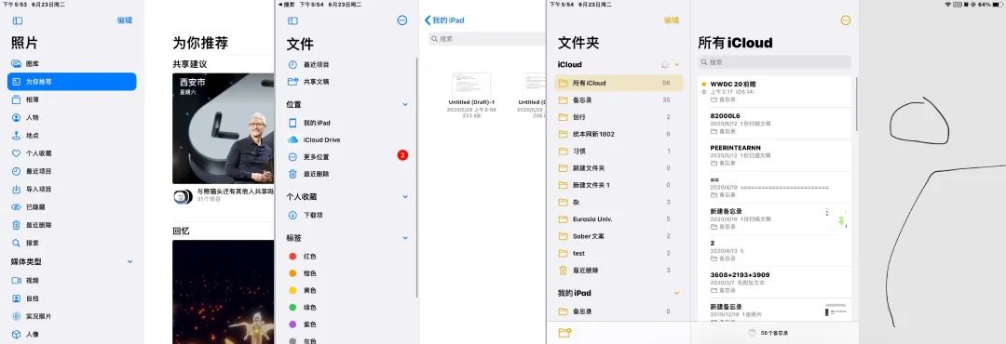Open test folder in Notes

pos(619,254)
